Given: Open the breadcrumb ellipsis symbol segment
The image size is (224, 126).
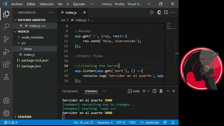Looking at the screenshot, I should tap(92, 20).
